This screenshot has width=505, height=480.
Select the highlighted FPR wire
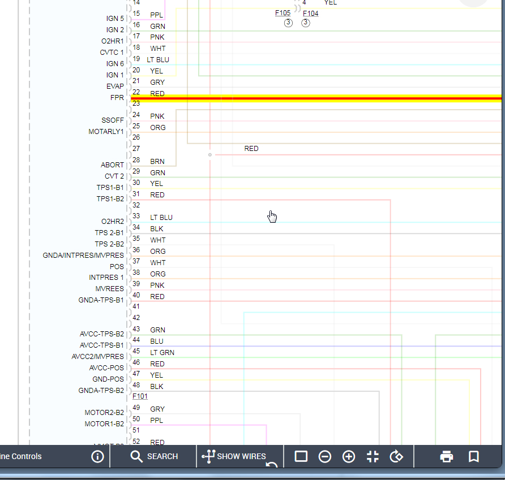pos(317,98)
